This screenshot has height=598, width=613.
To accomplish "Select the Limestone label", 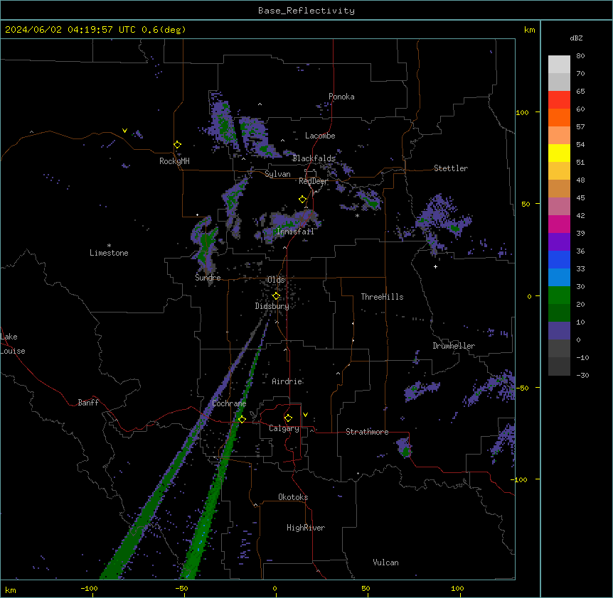I will coord(109,253).
